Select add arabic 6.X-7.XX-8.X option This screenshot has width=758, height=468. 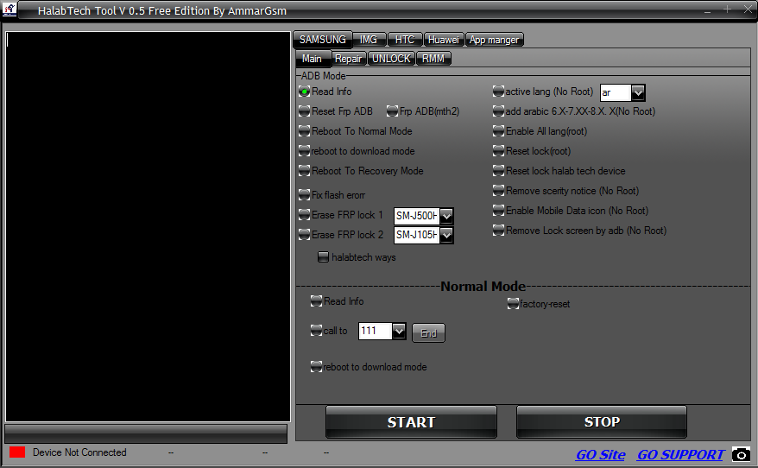click(x=498, y=111)
